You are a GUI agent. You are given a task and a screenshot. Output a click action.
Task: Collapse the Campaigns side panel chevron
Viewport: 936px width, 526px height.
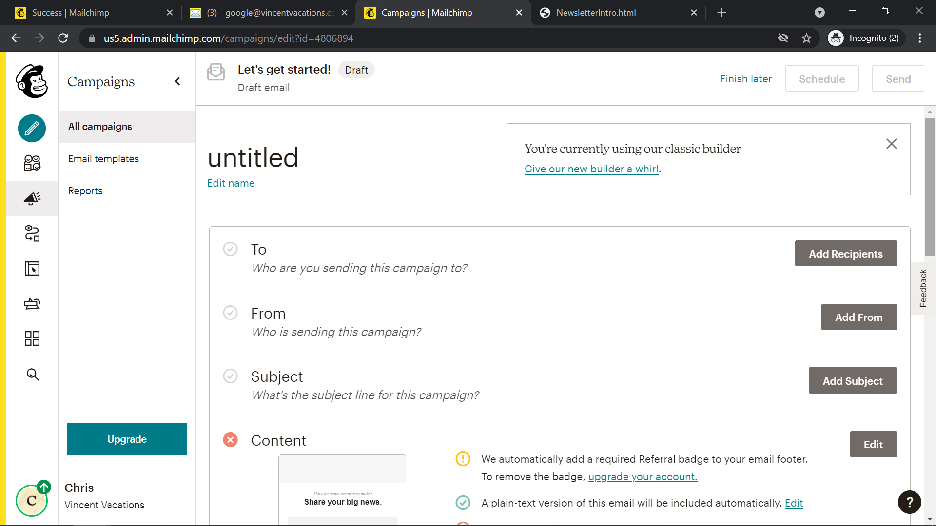pyautogui.click(x=177, y=81)
